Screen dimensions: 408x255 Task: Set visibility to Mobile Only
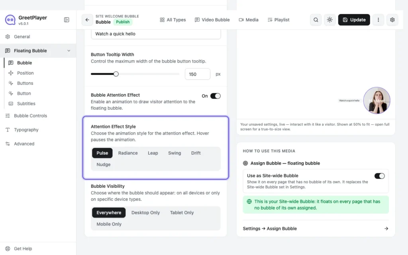pos(109,224)
